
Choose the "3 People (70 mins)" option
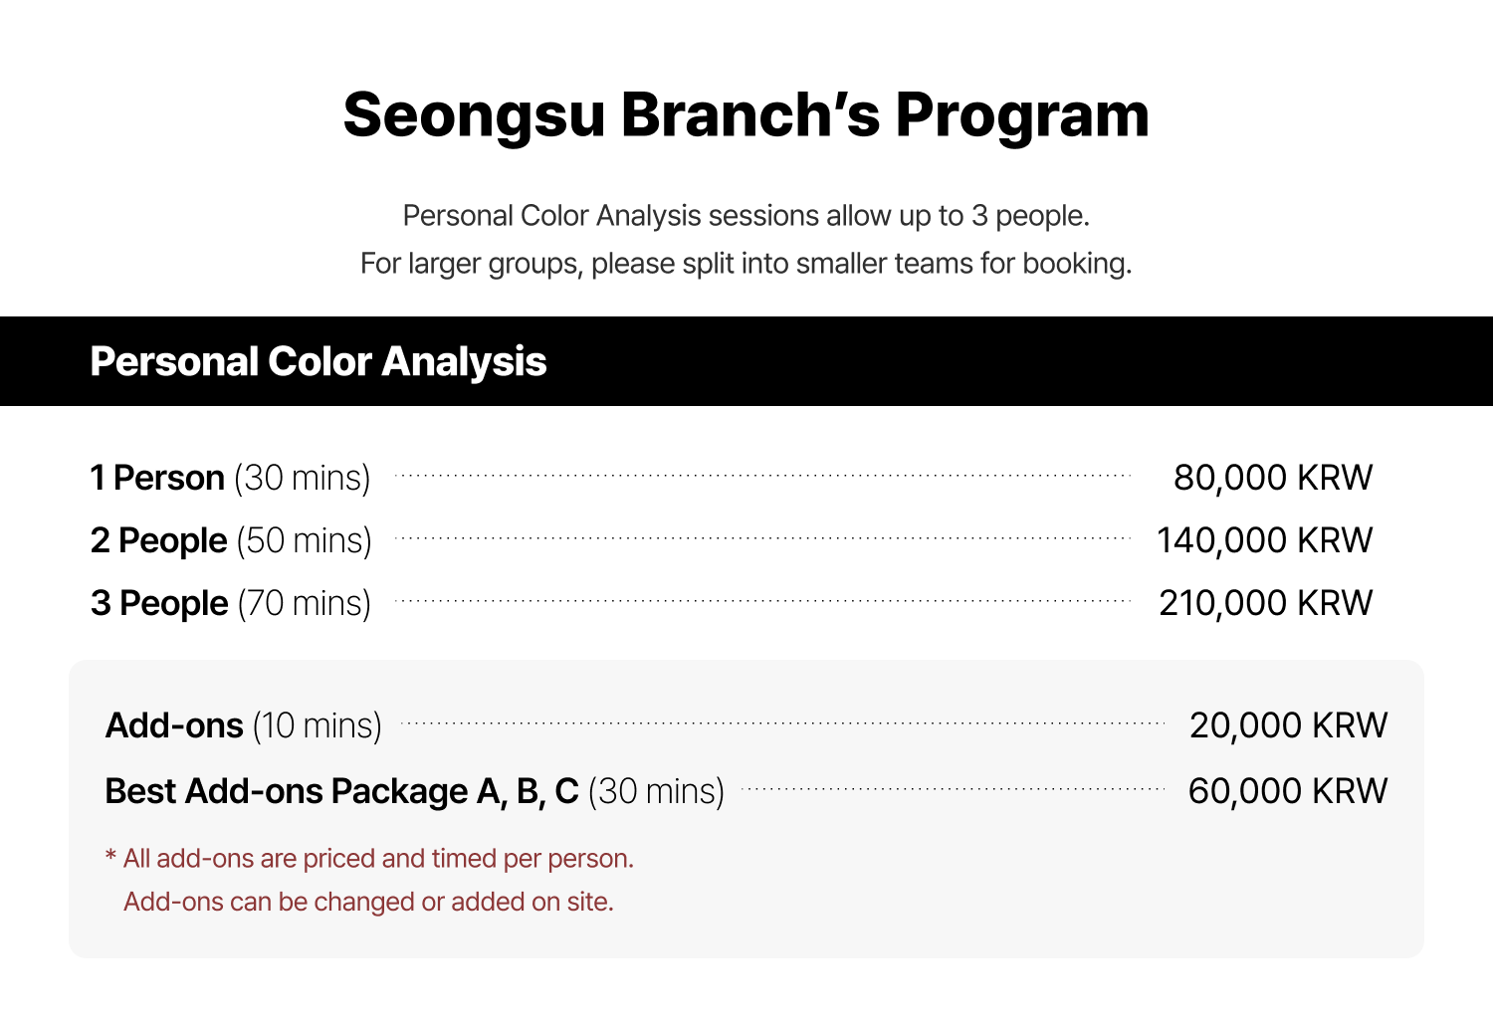point(231,603)
